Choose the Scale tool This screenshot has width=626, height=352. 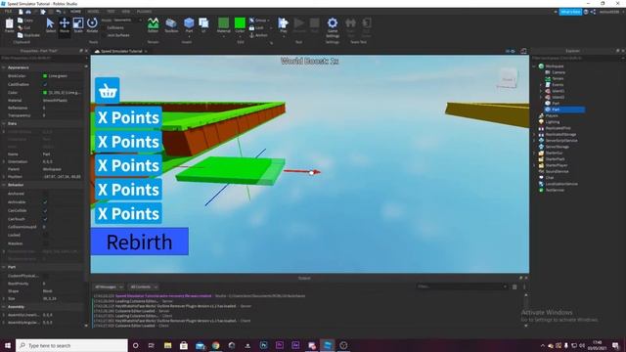tap(78, 25)
